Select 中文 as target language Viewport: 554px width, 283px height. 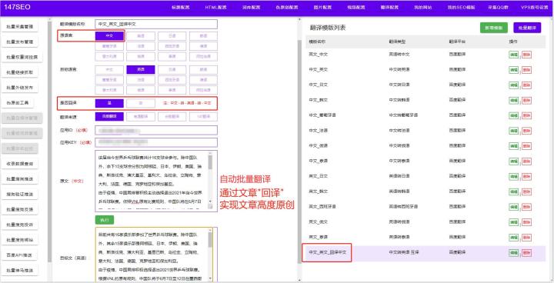[x=109, y=70]
